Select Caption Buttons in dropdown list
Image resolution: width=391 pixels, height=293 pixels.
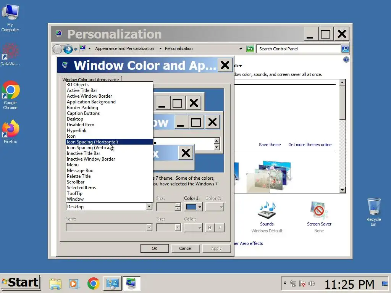(x=109, y=113)
